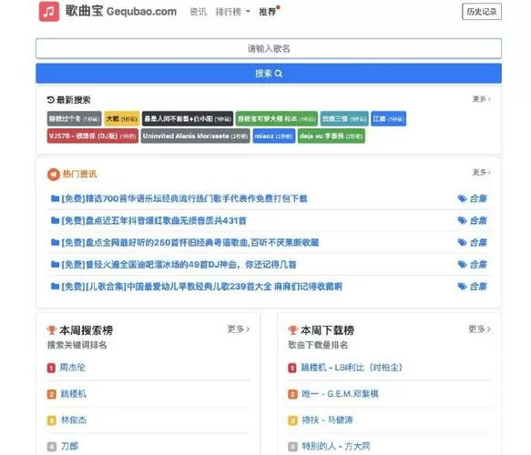This screenshot has height=455, width=531.
Task: Click 合集 tag on 49首DJ神曲 row
Action: coord(473,265)
